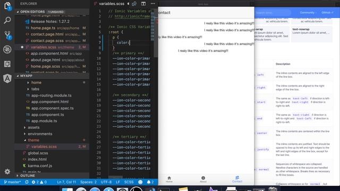Open contact.page.html in open editors
340x191 pixels.
pos(47,34)
